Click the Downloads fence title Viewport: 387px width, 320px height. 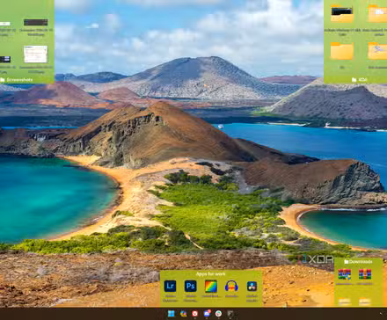pos(358,262)
